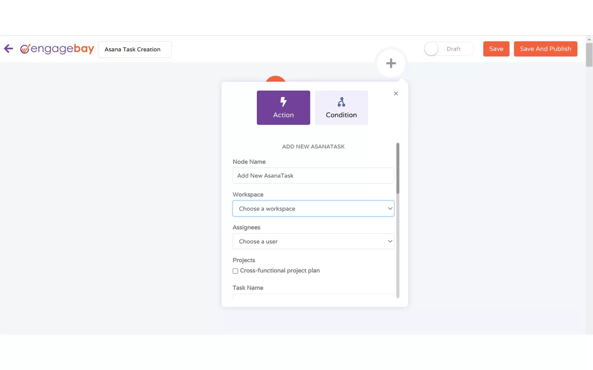This screenshot has height=370, width=593.
Task: Click the Task Name input field
Action: tap(313, 296)
